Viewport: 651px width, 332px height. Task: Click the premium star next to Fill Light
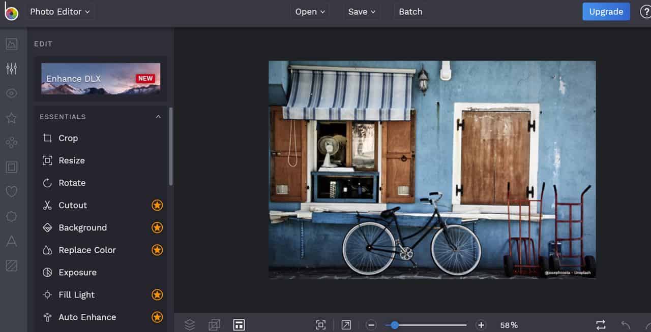(x=157, y=294)
